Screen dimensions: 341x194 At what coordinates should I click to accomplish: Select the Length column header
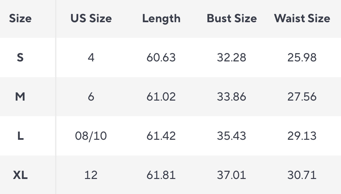point(161,19)
